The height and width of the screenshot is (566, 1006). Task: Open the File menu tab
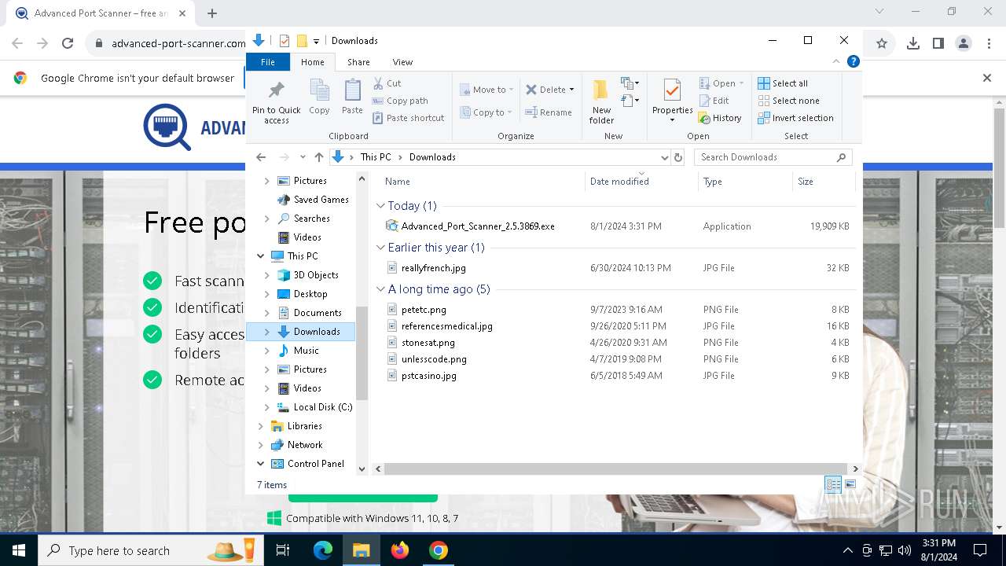pos(268,61)
